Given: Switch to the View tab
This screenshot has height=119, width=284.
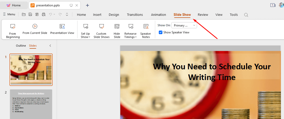Looking at the screenshot, I should [219, 15].
